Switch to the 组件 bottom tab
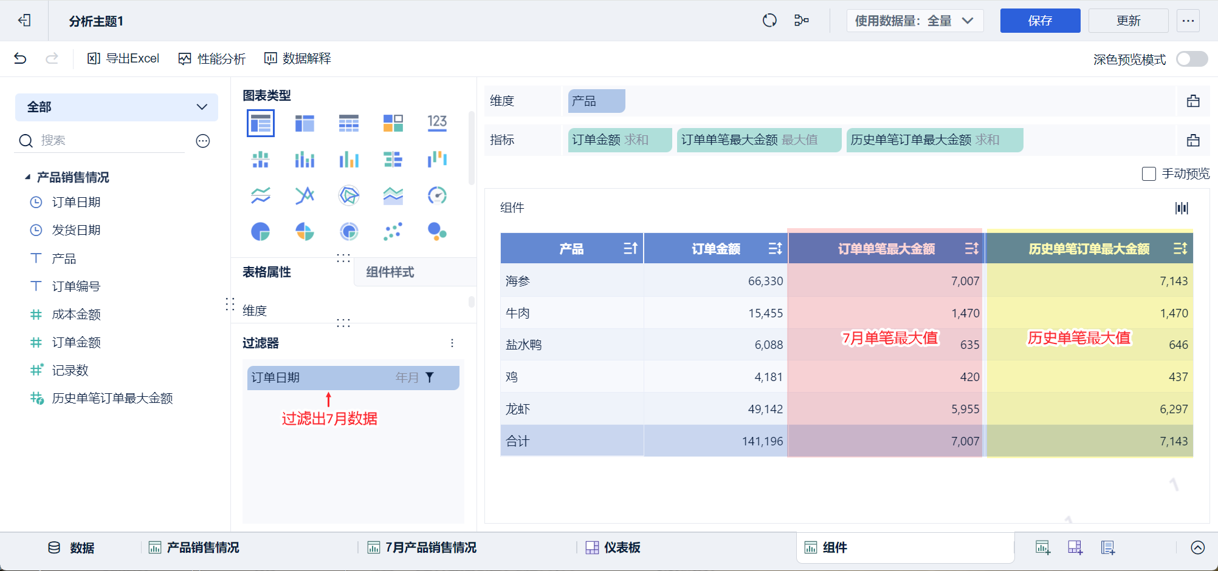The image size is (1218, 571). click(906, 548)
